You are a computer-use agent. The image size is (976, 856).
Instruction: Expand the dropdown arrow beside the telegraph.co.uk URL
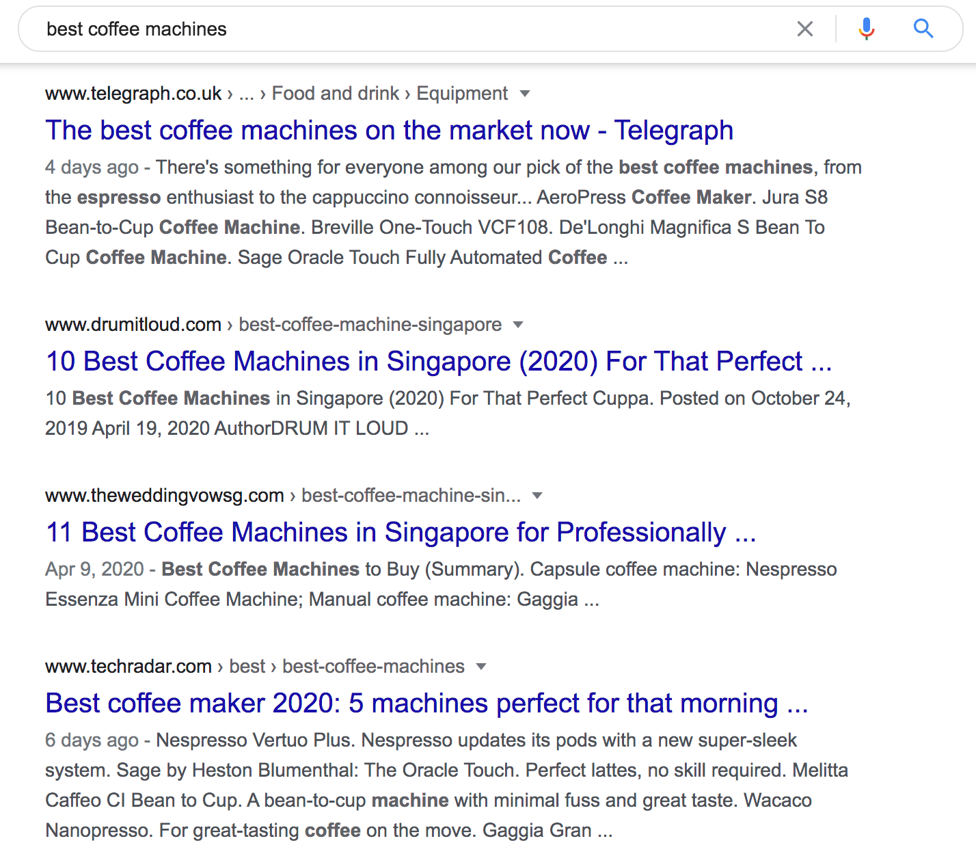coord(525,94)
